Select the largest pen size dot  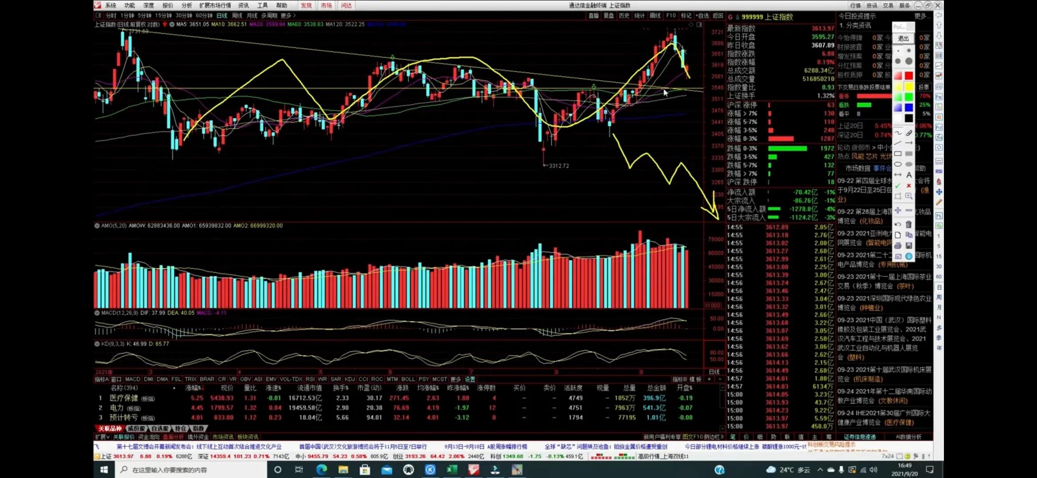[909, 61]
